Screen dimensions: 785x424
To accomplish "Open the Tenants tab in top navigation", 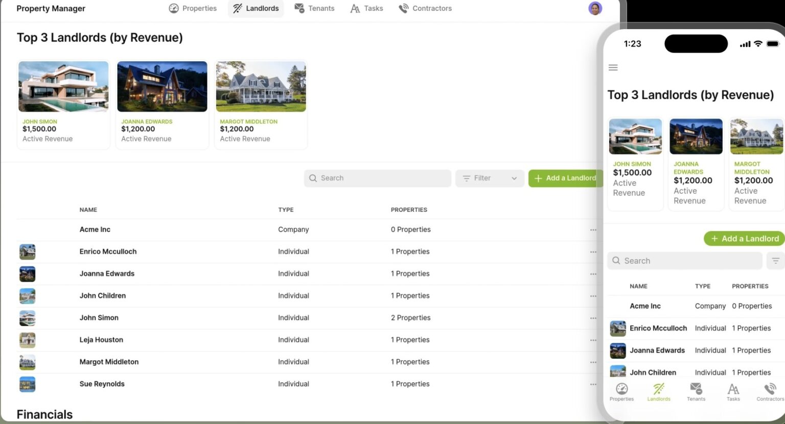I will point(314,8).
